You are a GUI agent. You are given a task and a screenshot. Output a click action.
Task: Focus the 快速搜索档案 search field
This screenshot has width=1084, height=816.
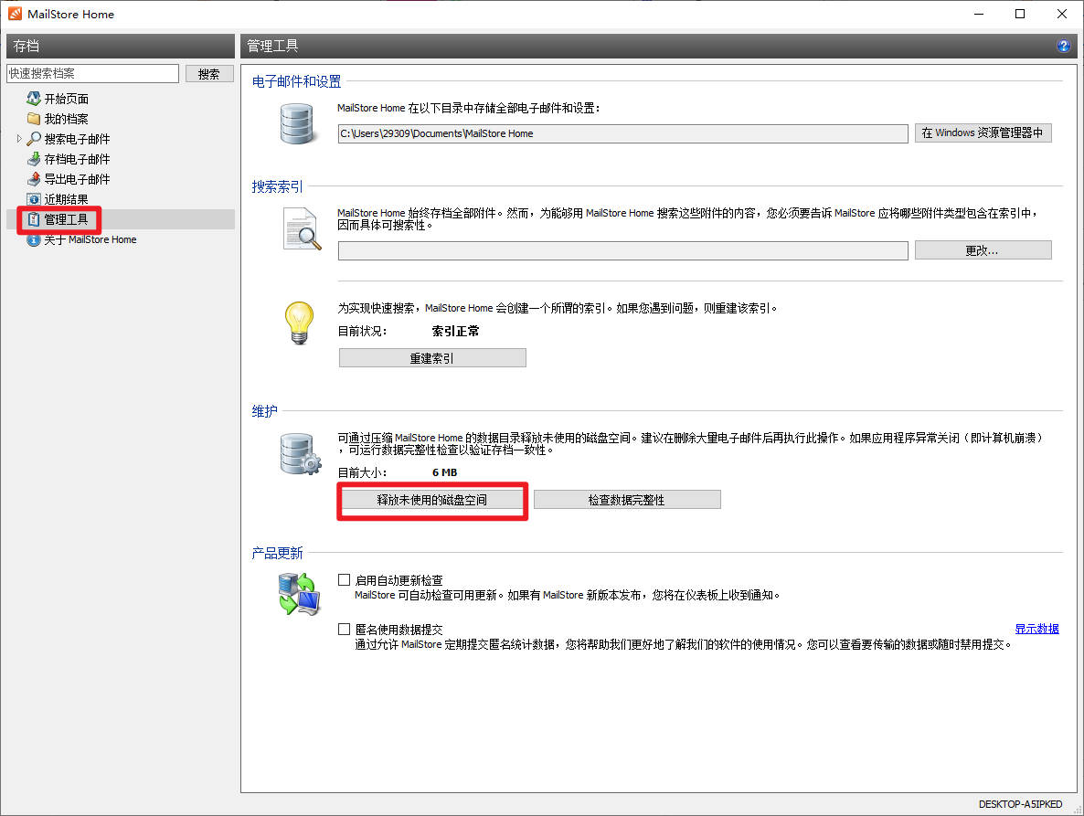pos(92,73)
